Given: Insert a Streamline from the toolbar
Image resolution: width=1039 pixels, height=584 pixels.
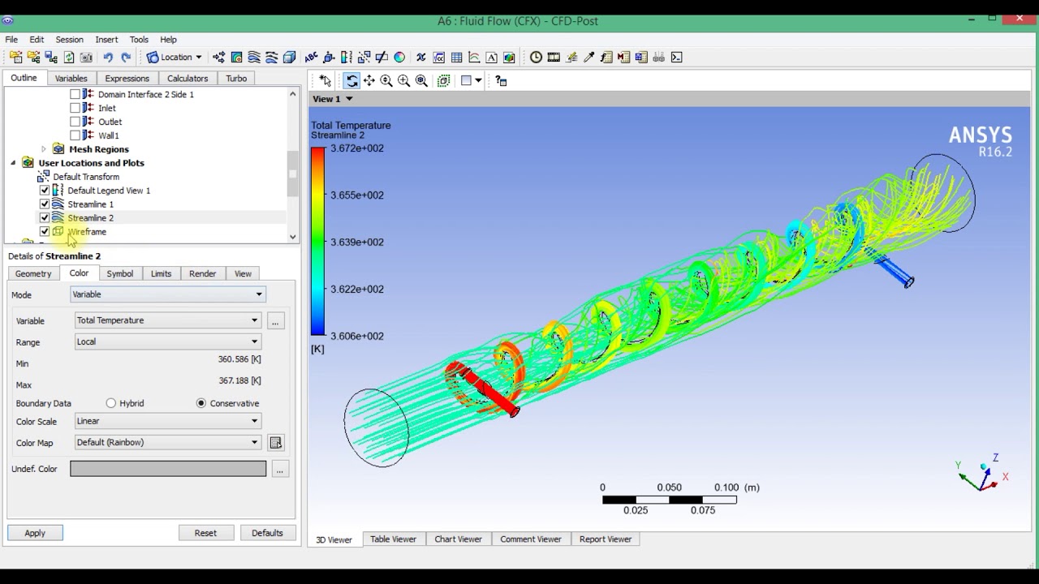Looking at the screenshot, I should 254,58.
